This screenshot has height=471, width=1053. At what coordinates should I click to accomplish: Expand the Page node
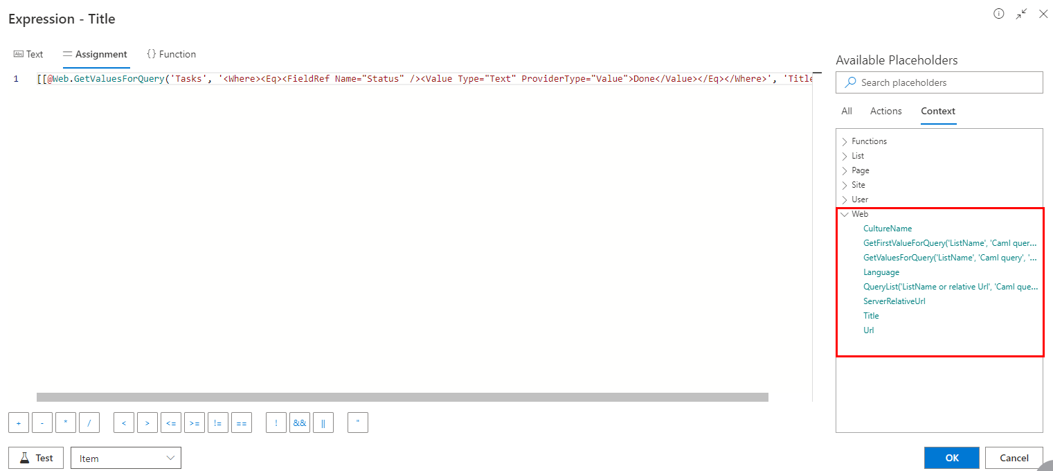click(845, 170)
